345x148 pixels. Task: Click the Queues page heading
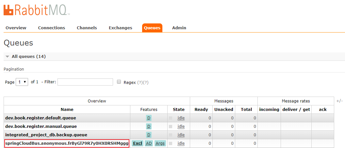pos(19,43)
